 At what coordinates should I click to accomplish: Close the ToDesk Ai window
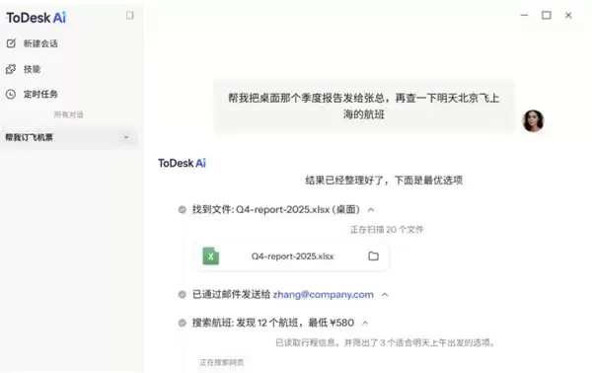(568, 15)
